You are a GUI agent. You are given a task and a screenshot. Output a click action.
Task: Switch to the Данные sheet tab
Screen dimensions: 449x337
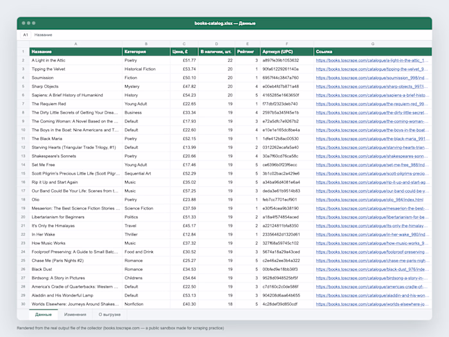(x=43, y=315)
